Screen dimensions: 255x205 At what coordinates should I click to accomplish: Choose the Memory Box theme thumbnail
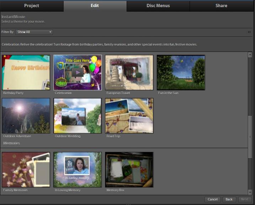click(129, 170)
